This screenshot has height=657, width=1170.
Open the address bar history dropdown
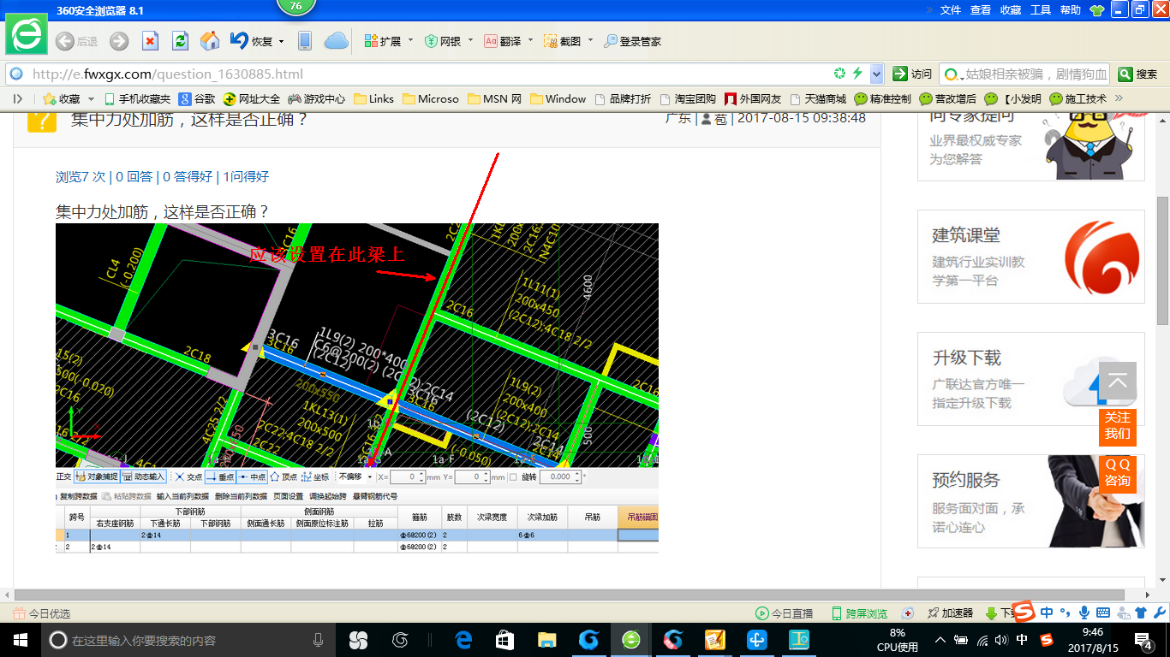tap(876, 74)
